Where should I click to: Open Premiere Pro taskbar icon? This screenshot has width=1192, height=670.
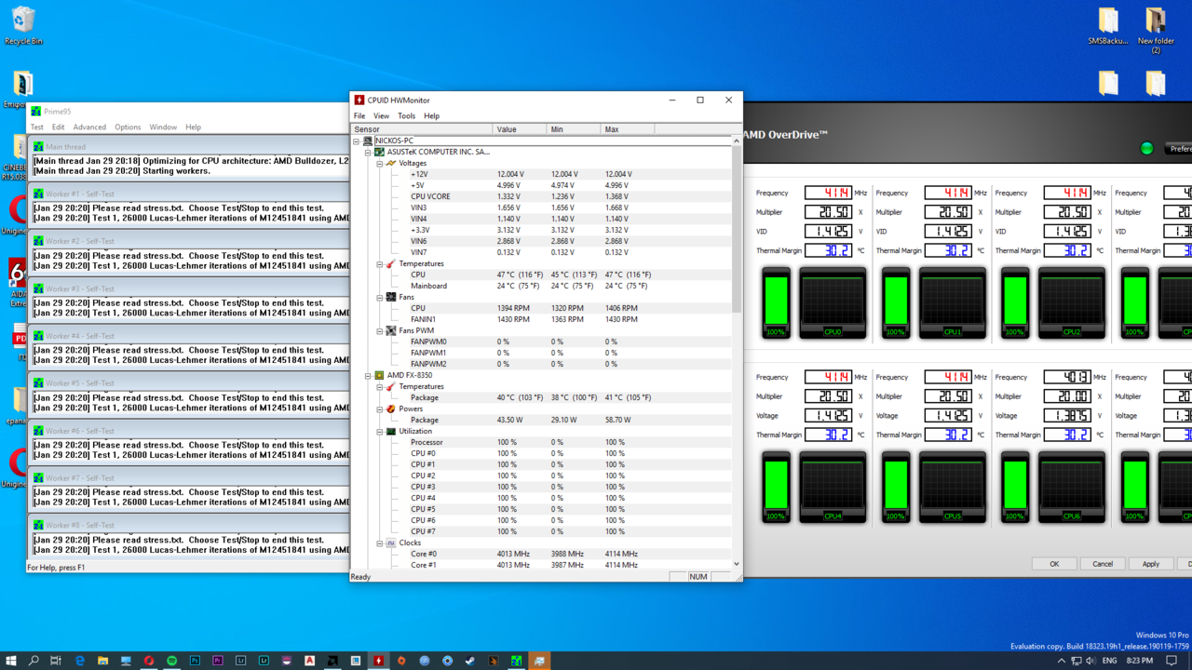[218, 661]
